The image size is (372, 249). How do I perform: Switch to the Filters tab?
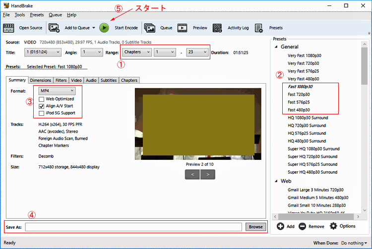click(61, 81)
